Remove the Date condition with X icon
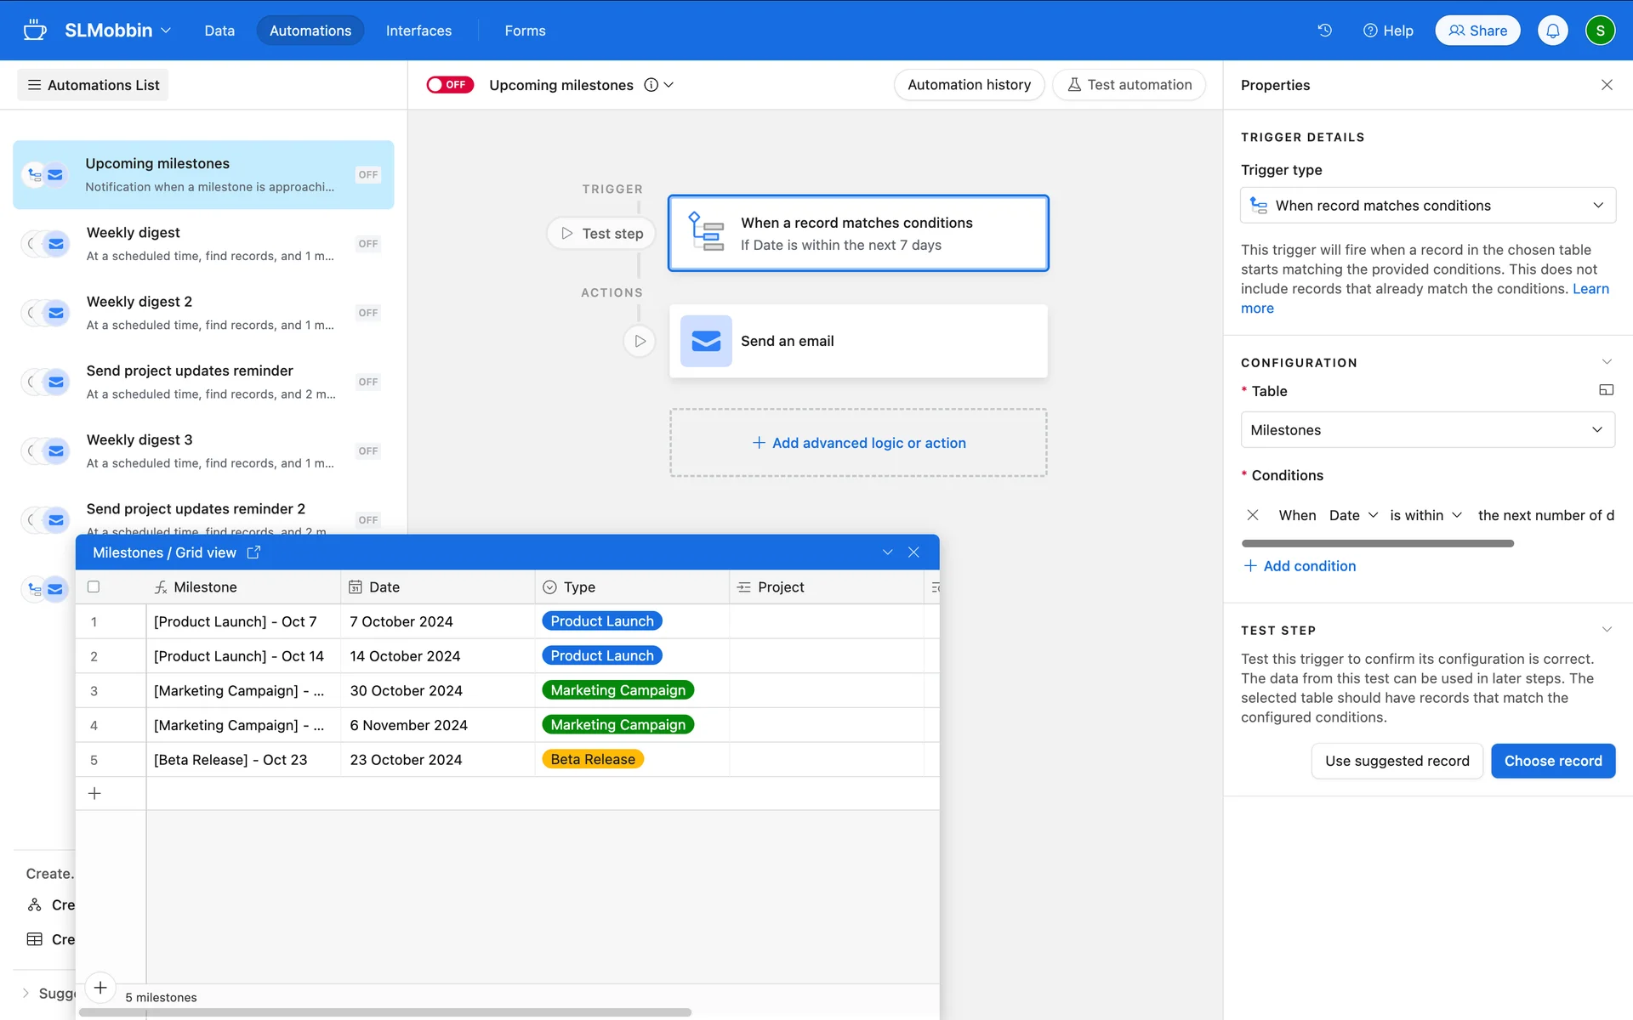1633x1020 pixels. pos(1252,515)
